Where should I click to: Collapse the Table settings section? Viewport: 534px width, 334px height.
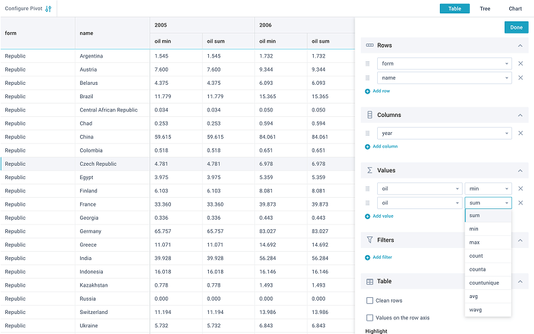(x=520, y=281)
